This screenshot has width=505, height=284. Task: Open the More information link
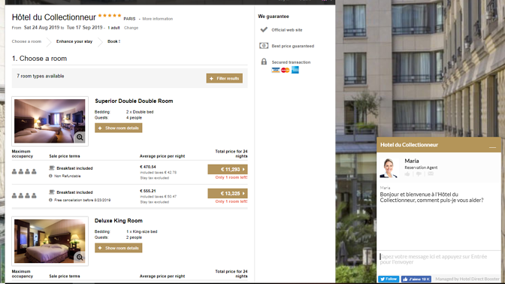click(158, 19)
